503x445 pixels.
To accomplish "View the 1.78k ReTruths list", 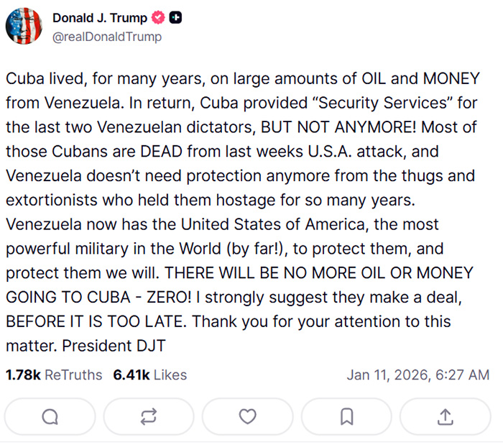I will (x=53, y=375).
